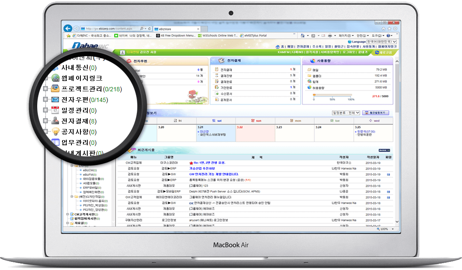Click the MORE button beside recent posts

click(384, 150)
